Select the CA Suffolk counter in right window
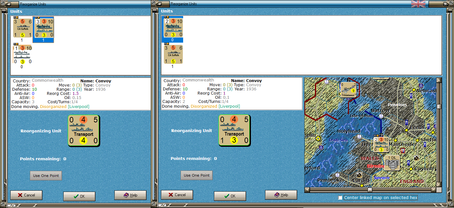Image resolution: width=454 pixels, height=208 pixels. pos(173,54)
